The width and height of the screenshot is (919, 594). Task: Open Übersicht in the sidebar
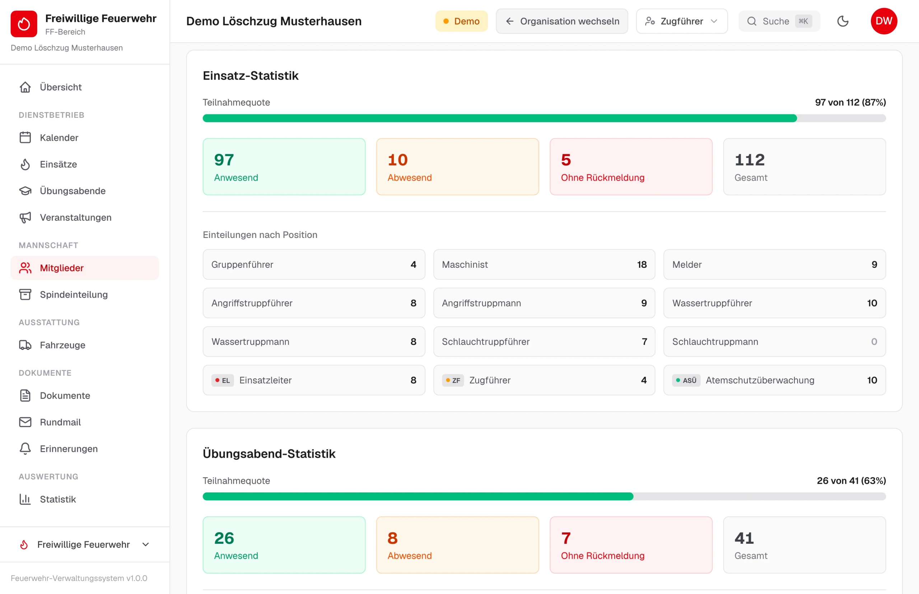(x=85, y=87)
